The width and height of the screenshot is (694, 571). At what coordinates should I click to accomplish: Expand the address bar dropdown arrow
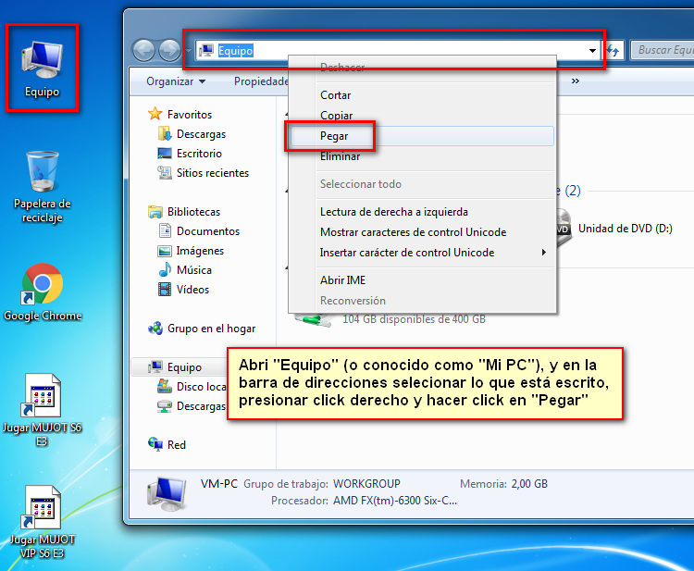[x=592, y=51]
